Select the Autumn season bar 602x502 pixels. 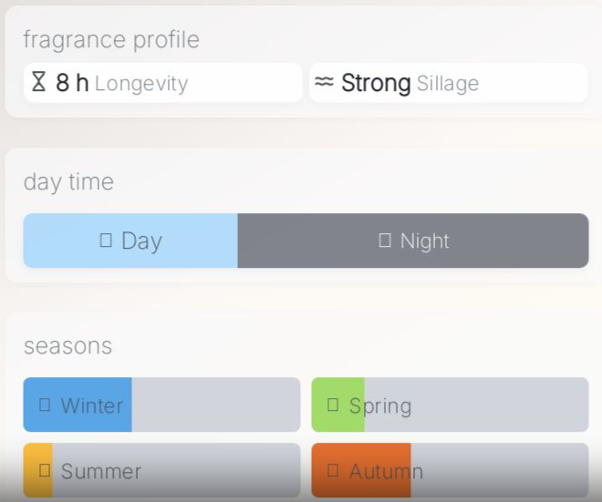[450, 470]
